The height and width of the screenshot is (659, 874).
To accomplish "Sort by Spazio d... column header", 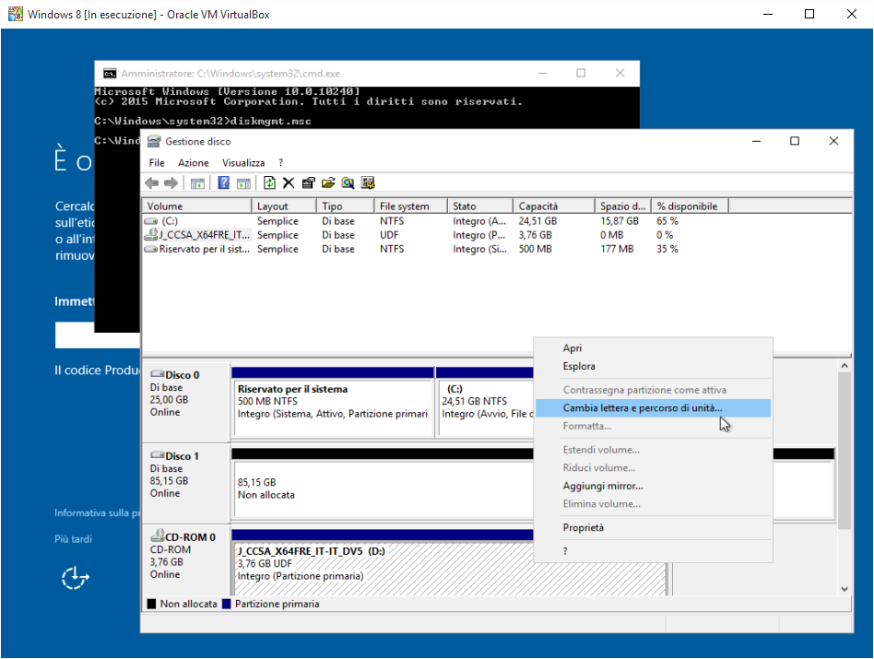I will (623, 206).
